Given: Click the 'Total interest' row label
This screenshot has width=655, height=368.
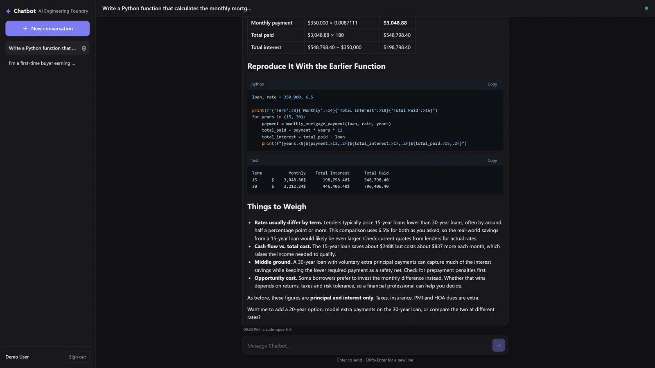Looking at the screenshot, I should (266, 47).
